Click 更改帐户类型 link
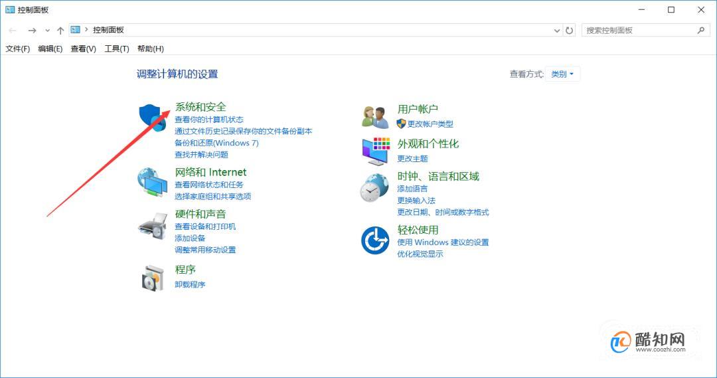Screen dimensions: 717x378 coord(430,124)
